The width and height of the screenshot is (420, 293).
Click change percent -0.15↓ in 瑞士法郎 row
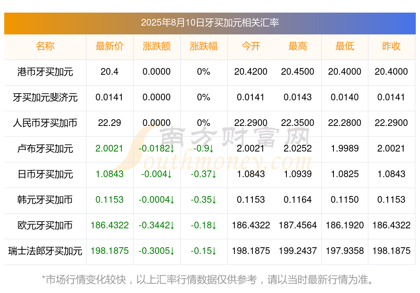click(x=204, y=251)
